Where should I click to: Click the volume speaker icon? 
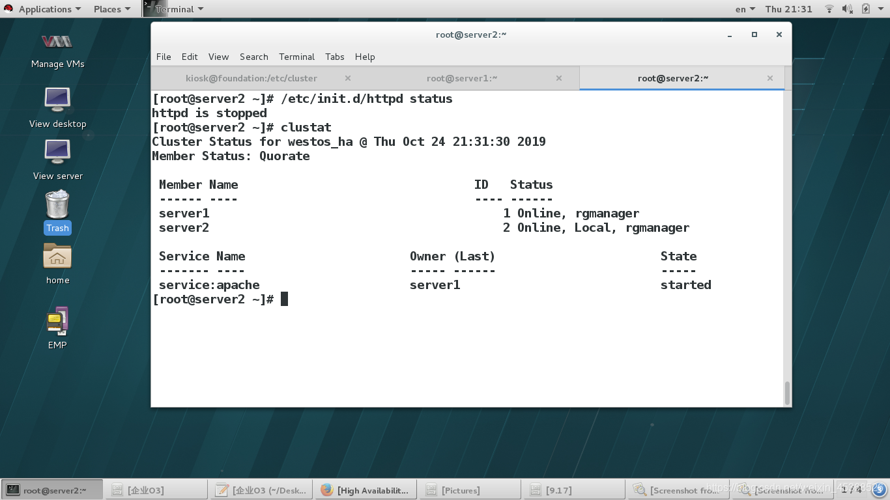click(x=848, y=9)
